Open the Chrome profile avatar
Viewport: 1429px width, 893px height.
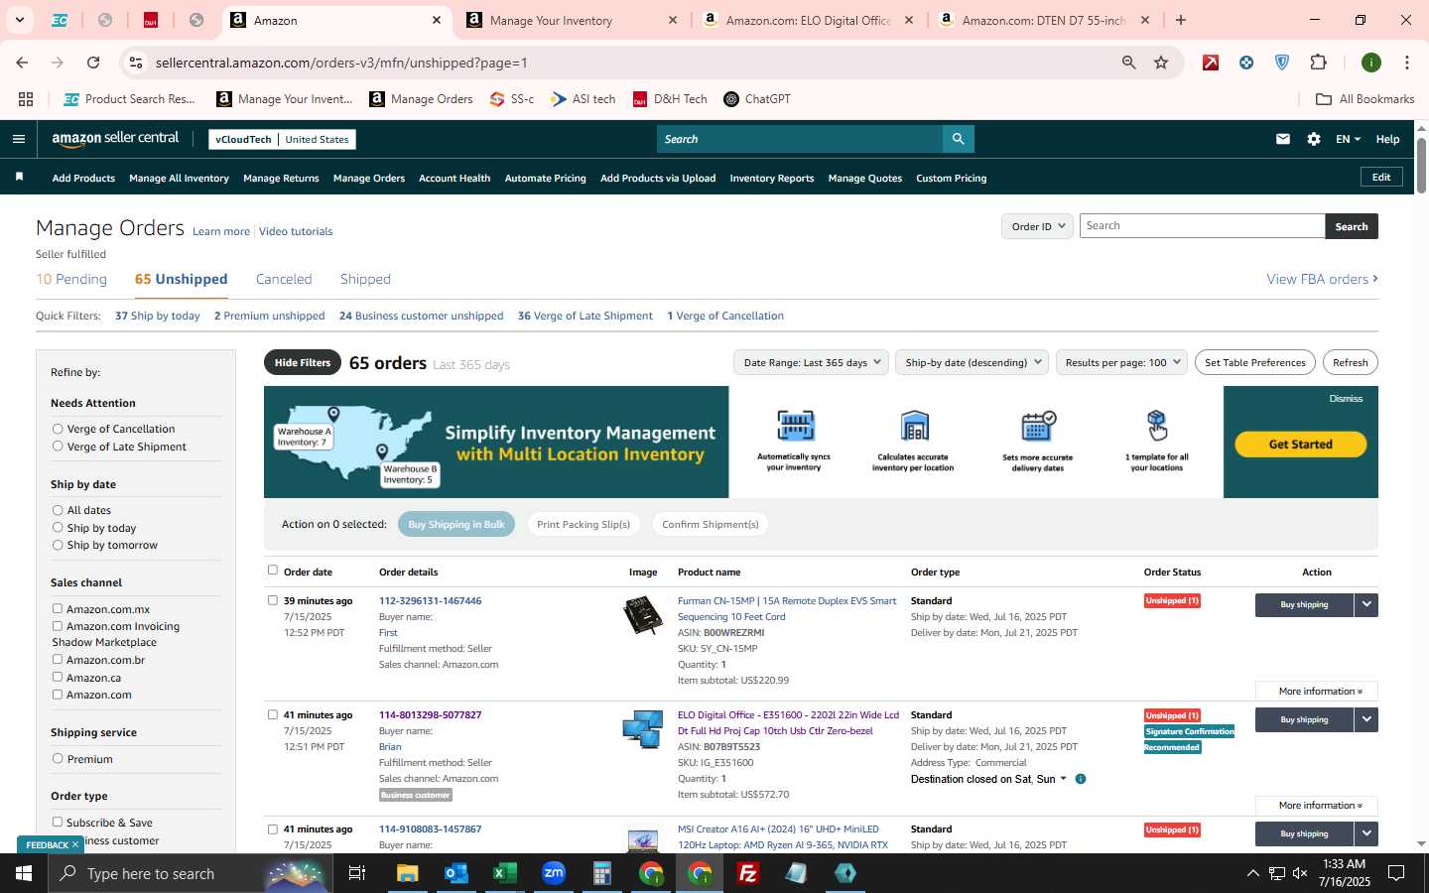1371,63
